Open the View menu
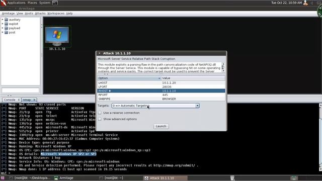 pos(20,14)
